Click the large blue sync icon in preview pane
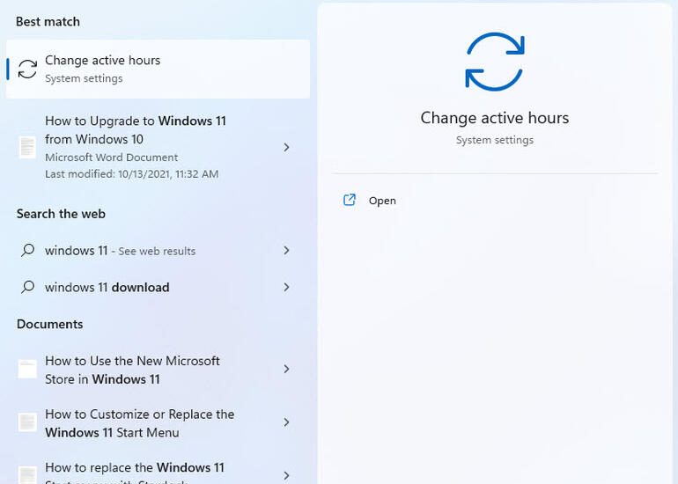The width and height of the screenshot is (678, 484). pyautogui.click(x=495, y=62)
